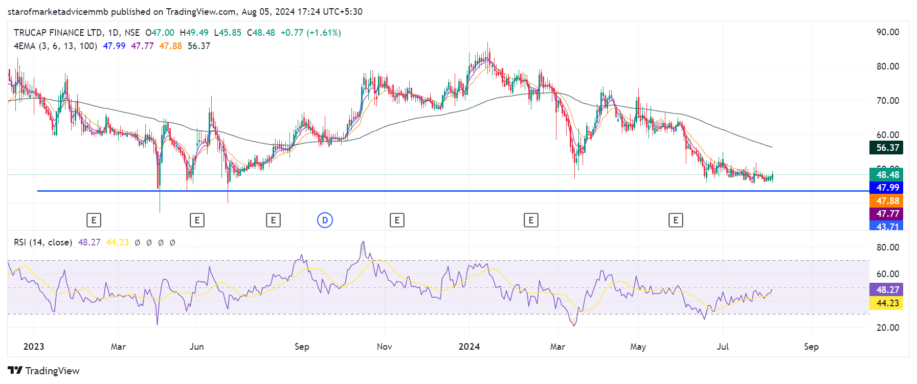Viewport: 917px width, 384px height.
Task: Click the 56.37 EMA value in the 4EMA legend
Action: click(x=199, y=46)
